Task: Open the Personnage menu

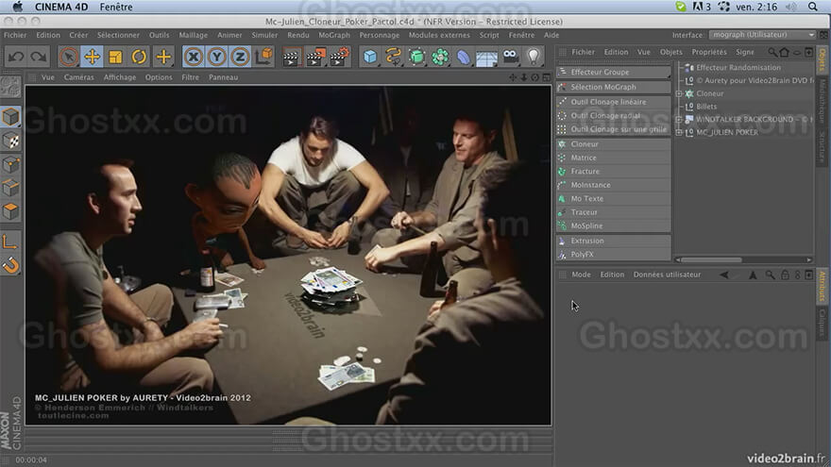Action: 380,35
